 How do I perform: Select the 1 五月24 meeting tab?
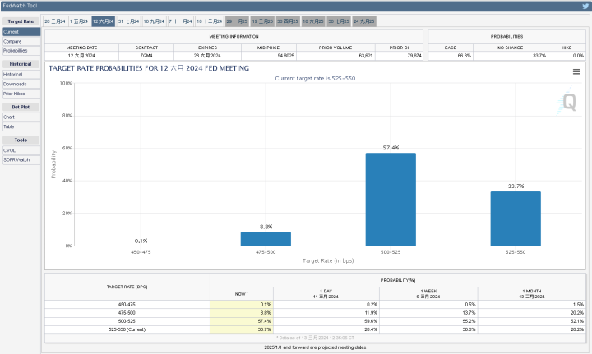point(79,21)
